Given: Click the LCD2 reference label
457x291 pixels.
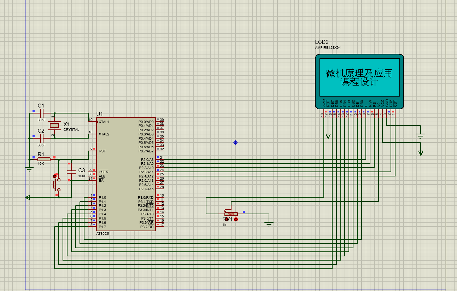Looking at the screenshot, I should 322,42.
